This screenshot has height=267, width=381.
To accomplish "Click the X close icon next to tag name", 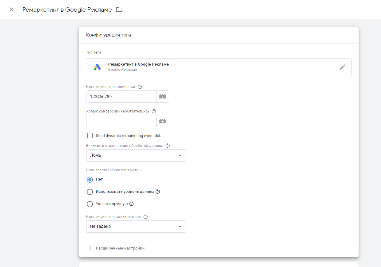I will [x=11, y=10].
